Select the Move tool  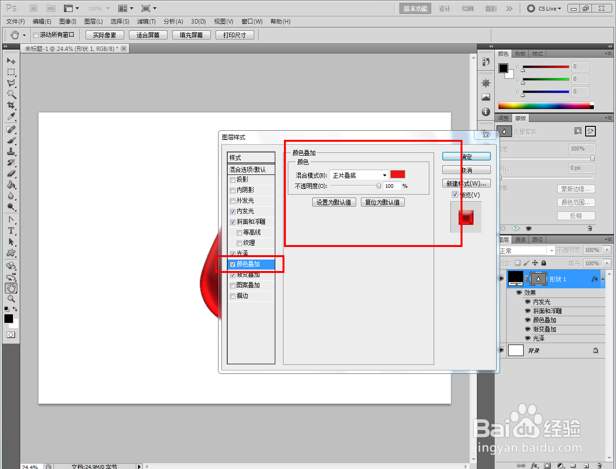click(11, 61)
